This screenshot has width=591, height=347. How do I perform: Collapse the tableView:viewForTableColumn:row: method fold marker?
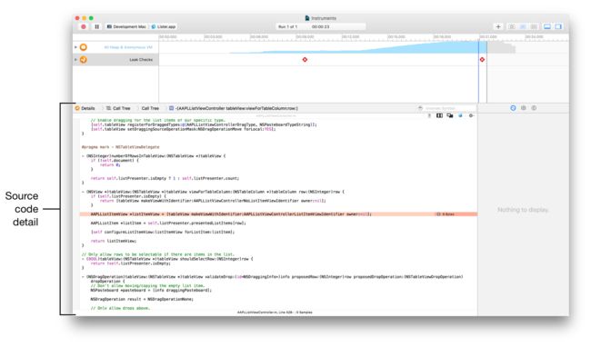pyautogui.click(x=84, y=192)
